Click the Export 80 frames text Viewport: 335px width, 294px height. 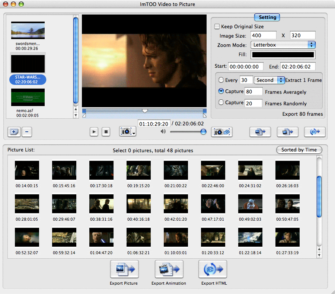pos(303,114)
